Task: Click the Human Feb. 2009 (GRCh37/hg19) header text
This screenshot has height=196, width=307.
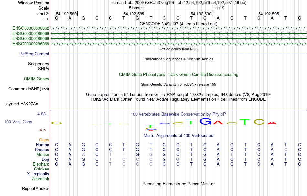Action: 142,3
